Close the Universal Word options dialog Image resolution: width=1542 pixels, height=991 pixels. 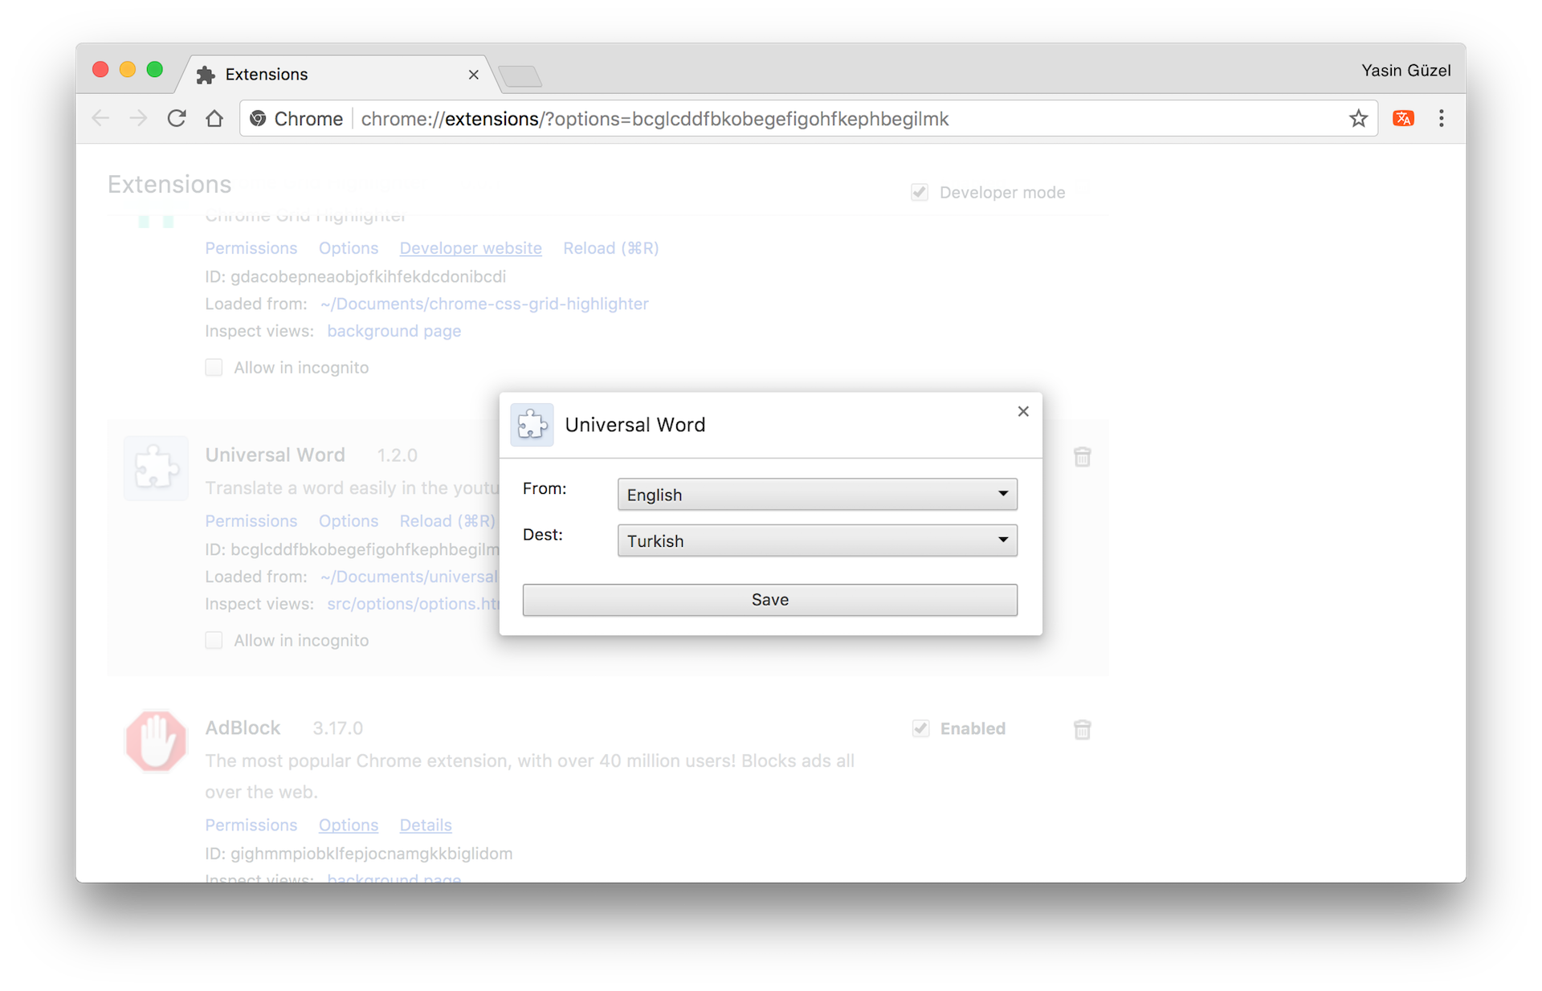[x=1023, y=411]
